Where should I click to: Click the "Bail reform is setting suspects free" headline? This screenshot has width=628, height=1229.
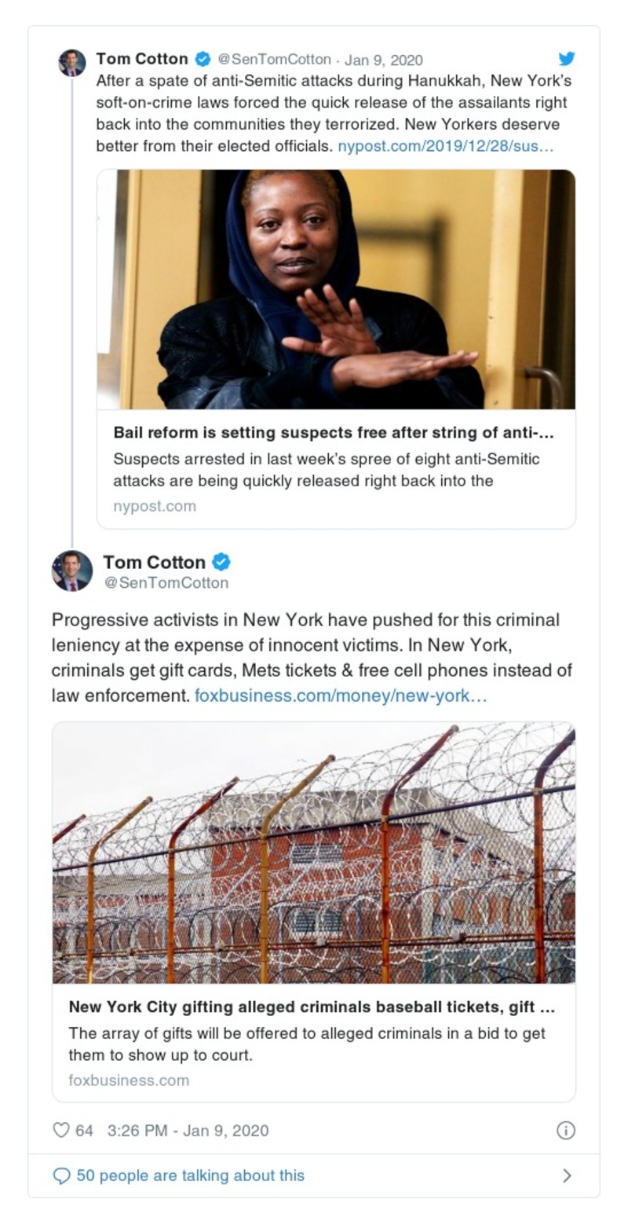(x=334, y=433)
